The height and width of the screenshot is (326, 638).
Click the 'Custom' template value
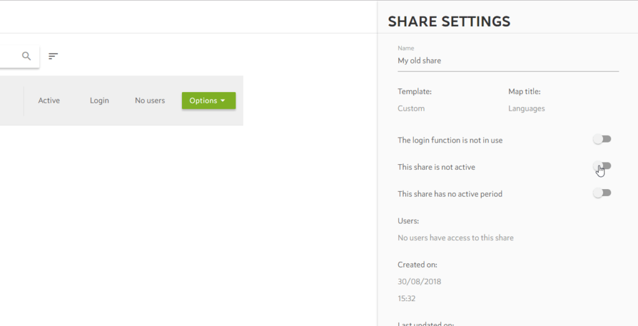(x=411, y=108)
